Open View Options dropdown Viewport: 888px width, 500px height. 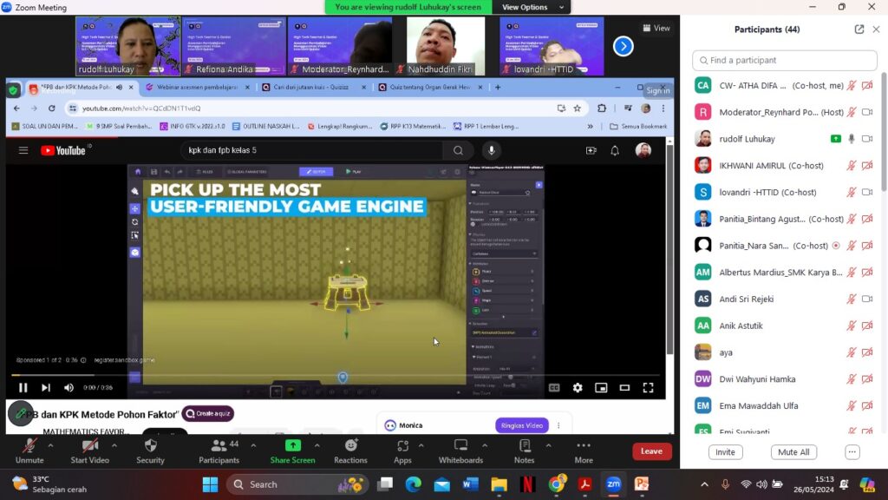coord(532,7)
